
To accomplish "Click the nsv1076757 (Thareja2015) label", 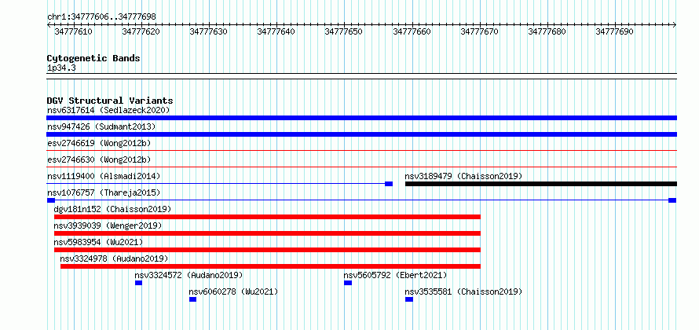I will coord(104,192).
